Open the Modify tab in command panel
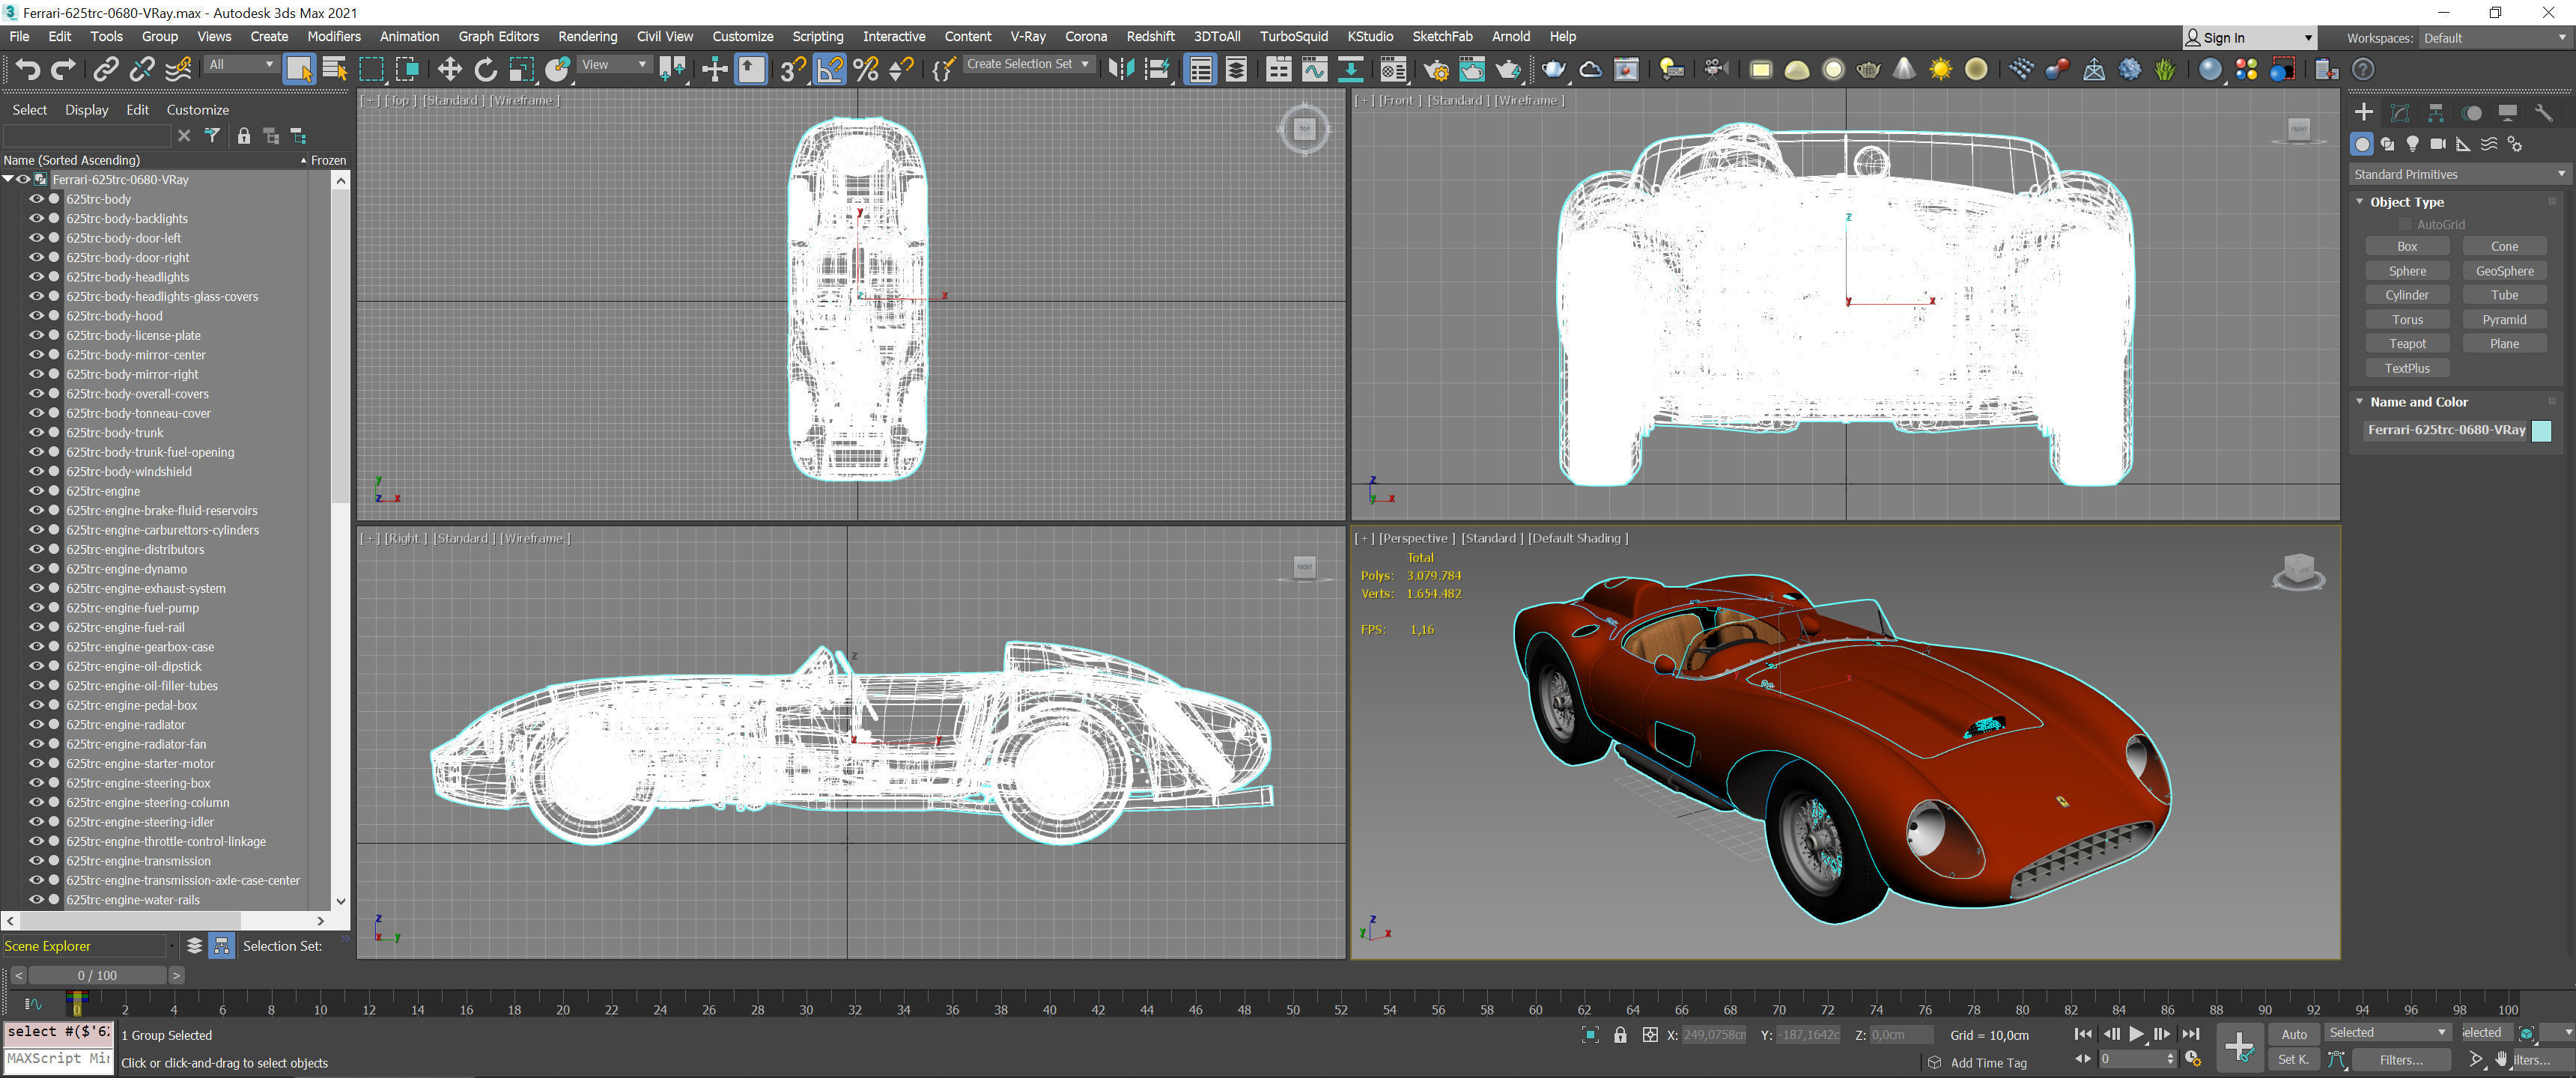 (2399, 112)
